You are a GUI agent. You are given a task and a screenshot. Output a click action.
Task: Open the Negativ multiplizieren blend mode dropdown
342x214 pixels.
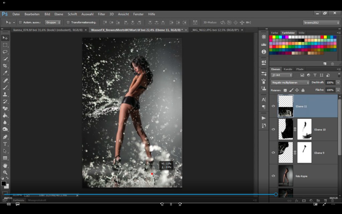point(290,83)
